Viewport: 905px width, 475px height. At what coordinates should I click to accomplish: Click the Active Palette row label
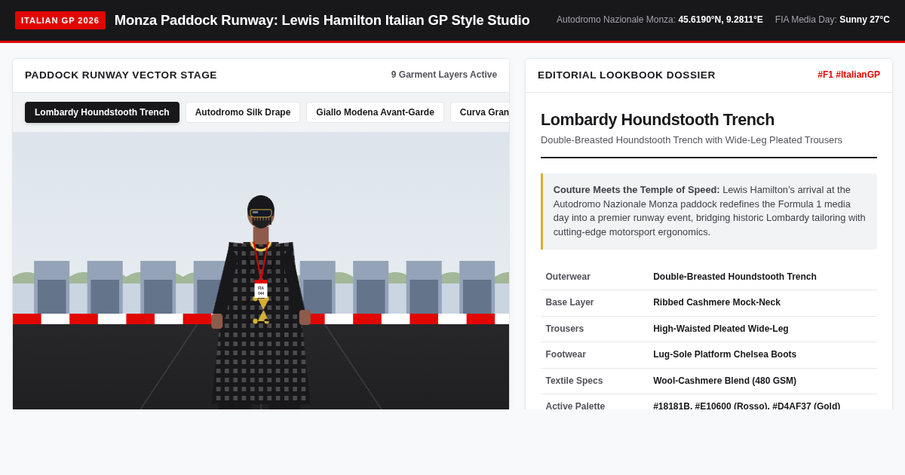(x=575, y=406)
